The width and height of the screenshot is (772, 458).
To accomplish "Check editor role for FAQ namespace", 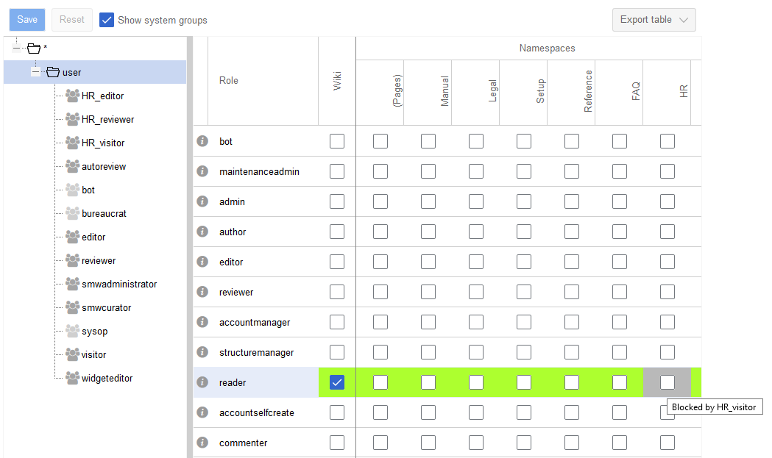I will (x=620, y=262).
